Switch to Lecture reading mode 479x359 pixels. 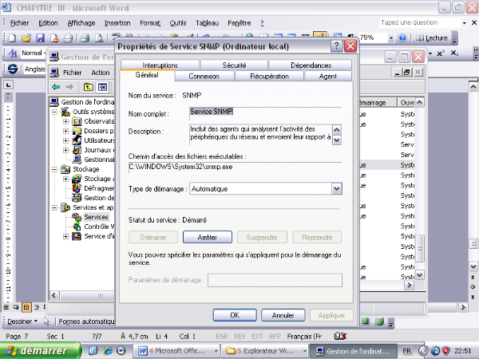tap(432, 37)
